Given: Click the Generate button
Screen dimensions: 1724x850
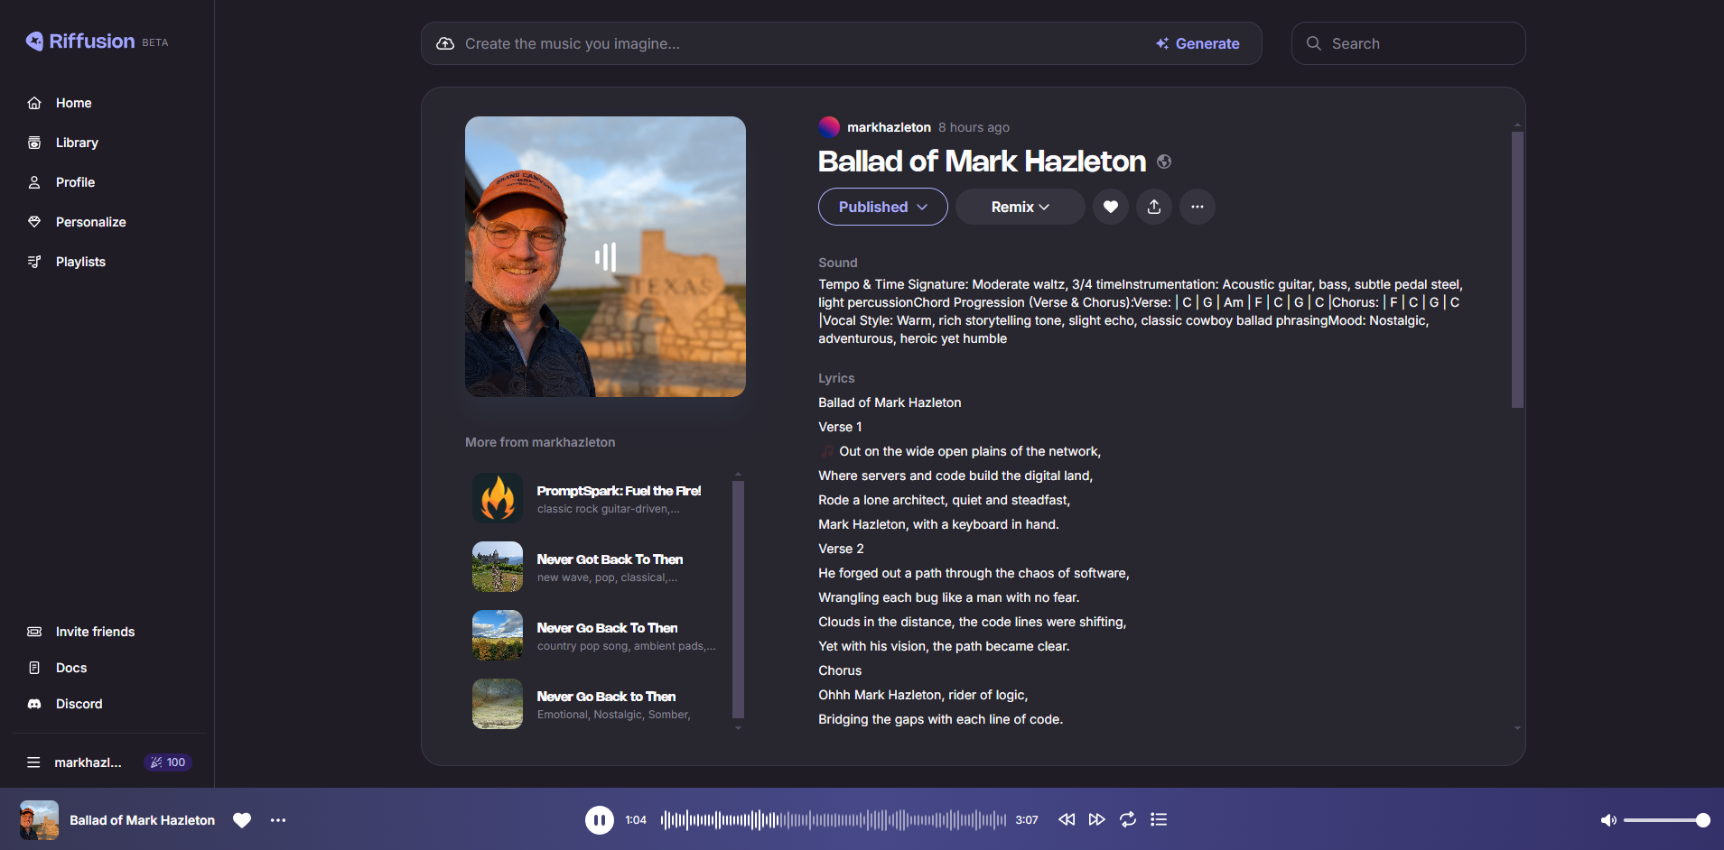Looking at the screenshot, I should pos(1197,43).
